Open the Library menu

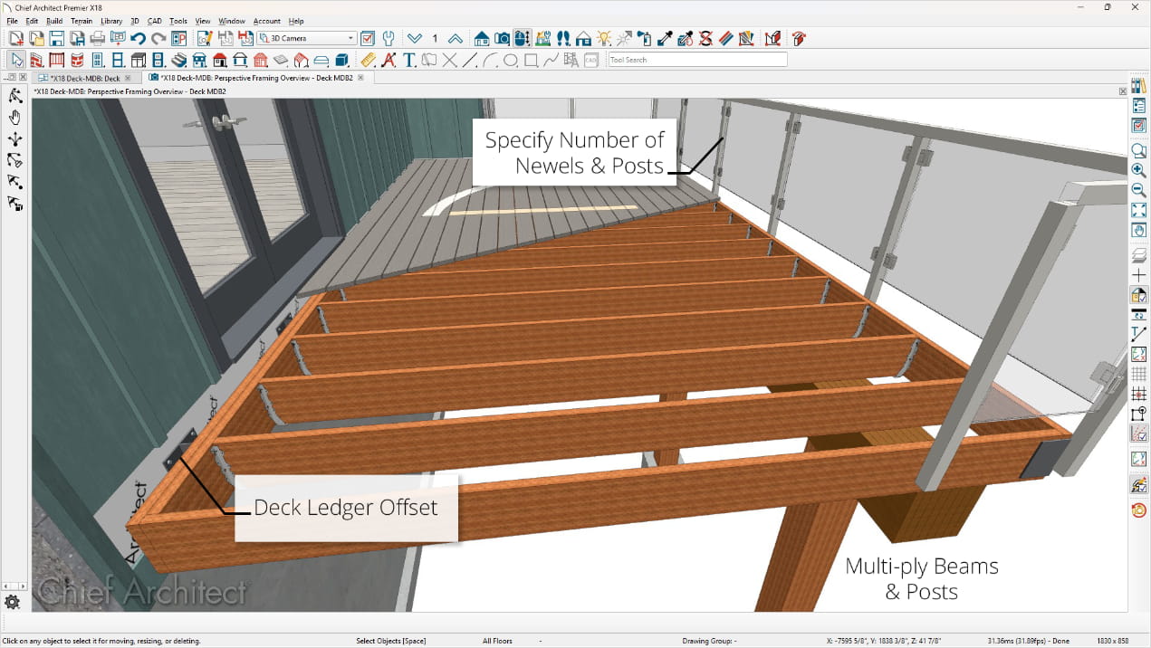point(111,21)
